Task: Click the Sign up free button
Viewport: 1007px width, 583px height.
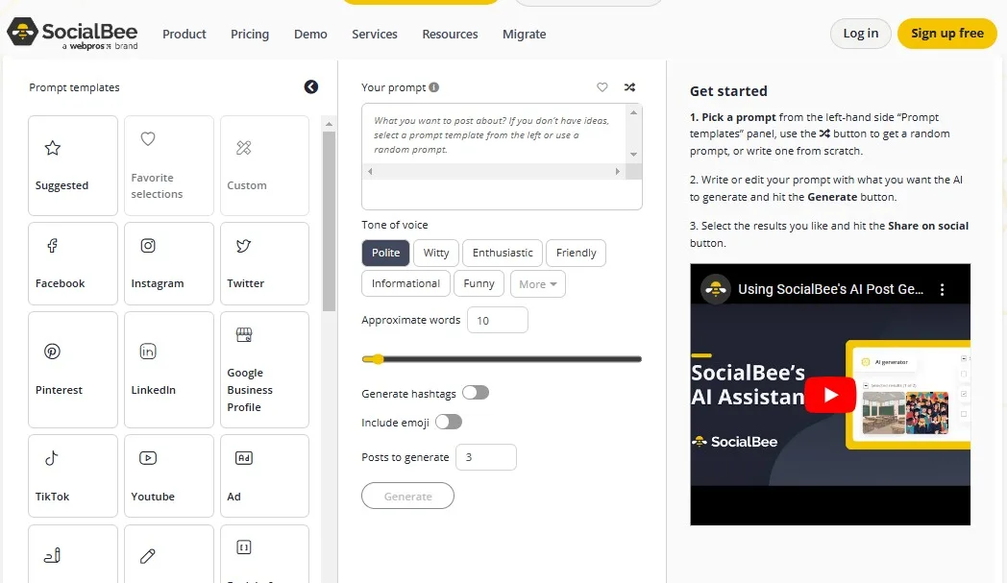Action: 946,33
